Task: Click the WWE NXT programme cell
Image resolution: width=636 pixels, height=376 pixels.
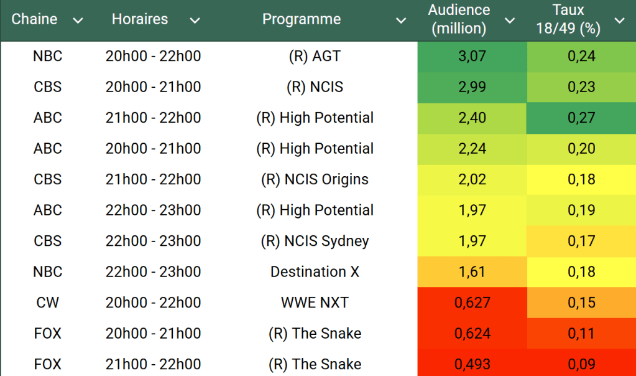Action: tap(315, 303)
